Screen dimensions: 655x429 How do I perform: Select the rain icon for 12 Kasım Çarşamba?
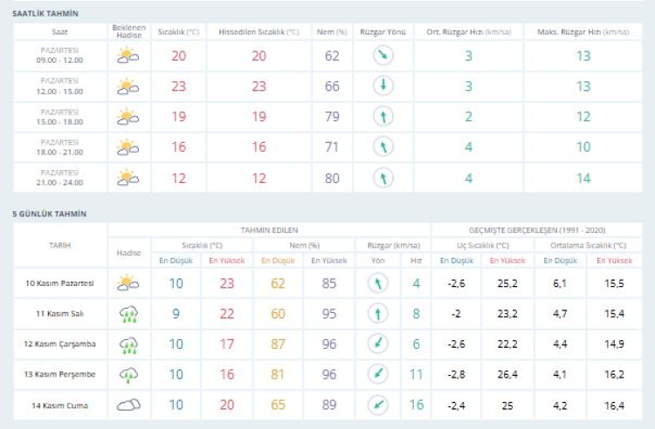[128, 344]
